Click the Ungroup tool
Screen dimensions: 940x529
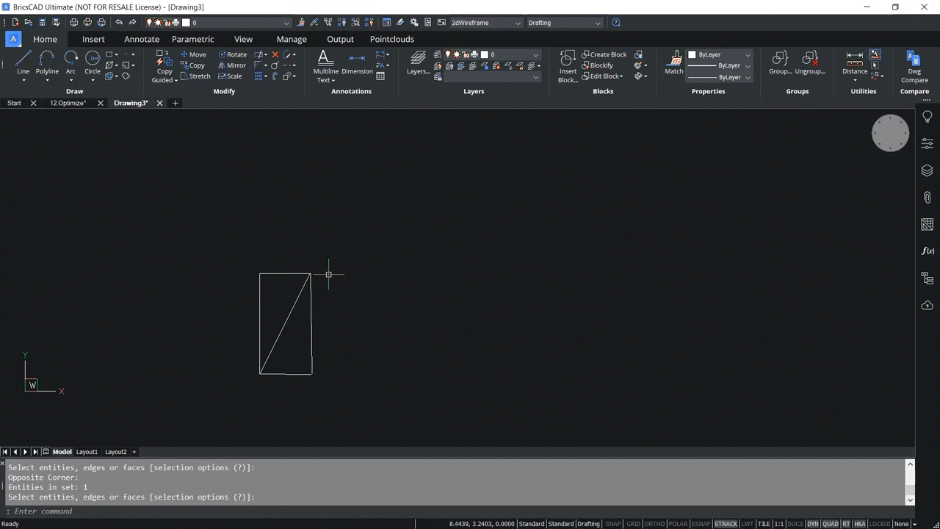tap(810, 62)
